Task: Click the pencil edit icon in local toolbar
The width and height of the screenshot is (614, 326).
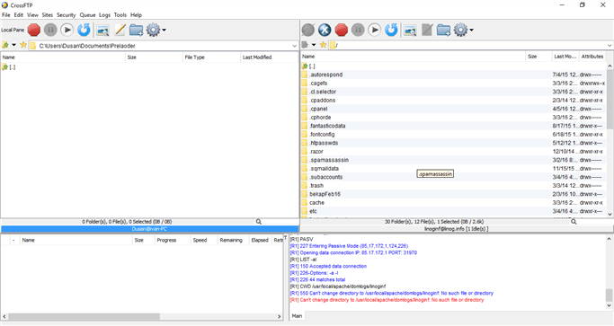Action: 120,30
